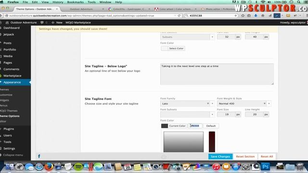Viewport: 308px width, 173px height.
Task: Open Messages from the dock
Action: click(x=29, y=167)
